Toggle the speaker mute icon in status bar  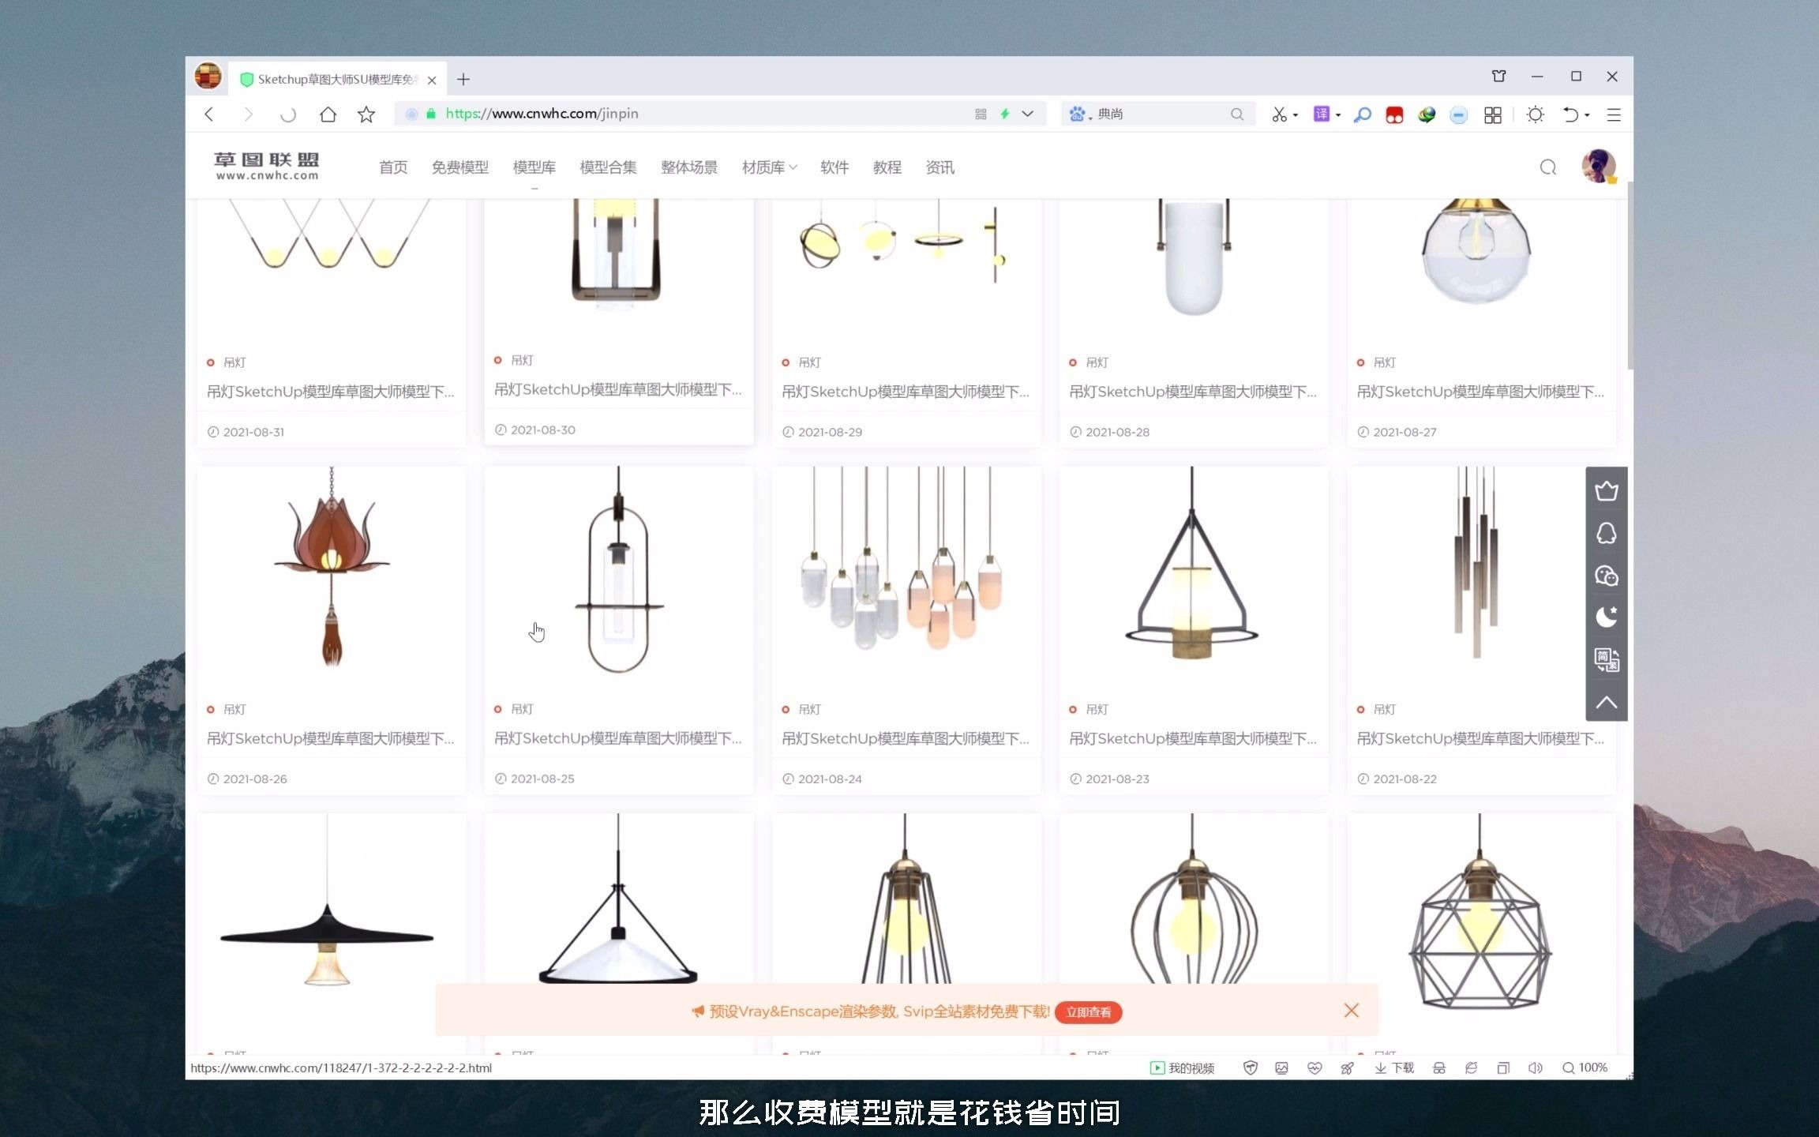(x=1535, y=1068)
